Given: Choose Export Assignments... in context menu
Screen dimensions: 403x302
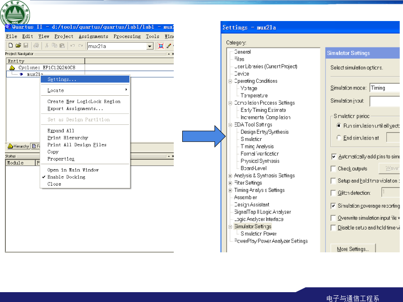Looking at the screenshot, I should 85,109.
